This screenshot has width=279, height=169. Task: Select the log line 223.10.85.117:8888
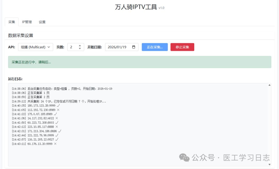coord(35,127)
